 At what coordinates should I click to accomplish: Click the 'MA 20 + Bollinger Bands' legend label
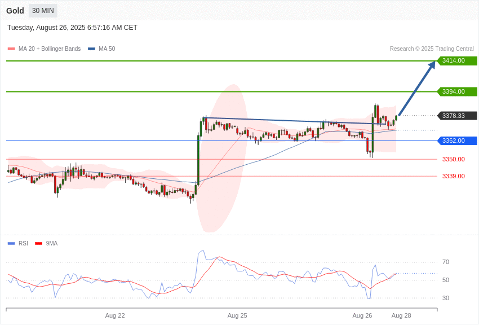pos(50,49)
